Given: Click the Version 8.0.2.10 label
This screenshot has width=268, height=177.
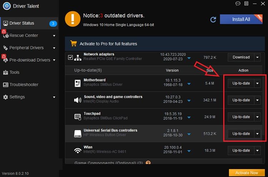Looking at the screenshot, I should click(x=15, y=173).
